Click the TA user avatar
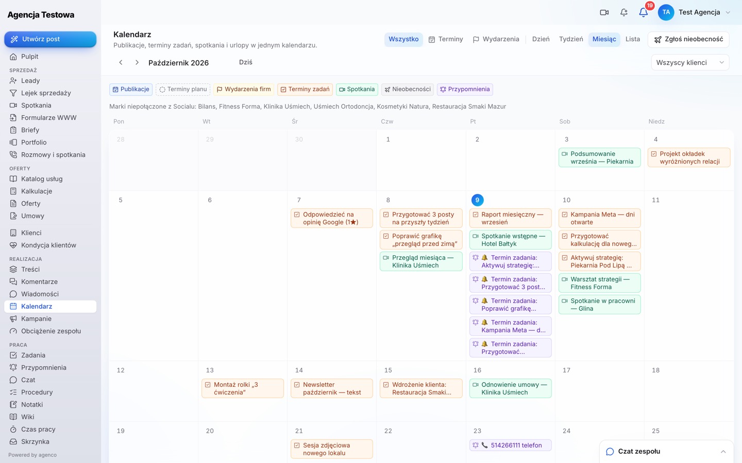Screen dimensions: 742x463 pos(666,12)
